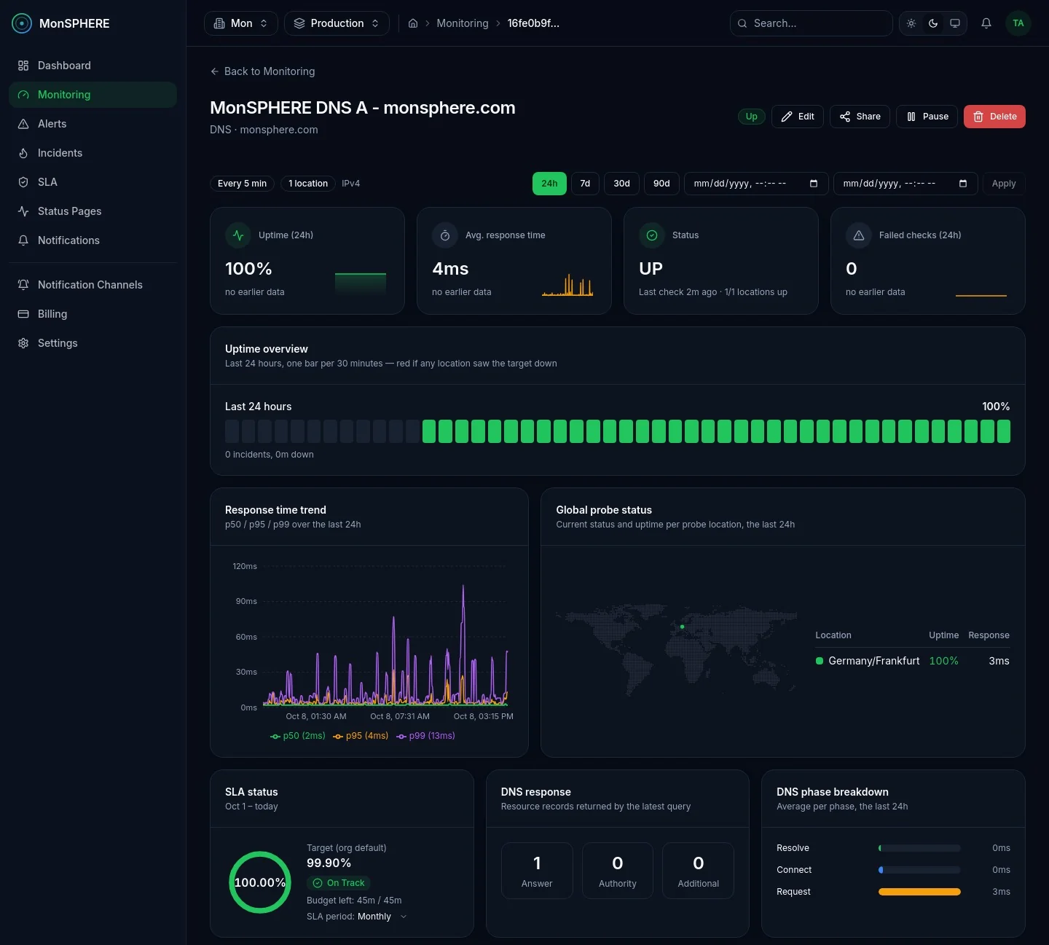
Task: Select the 30d time range
Action: (621, 184)
